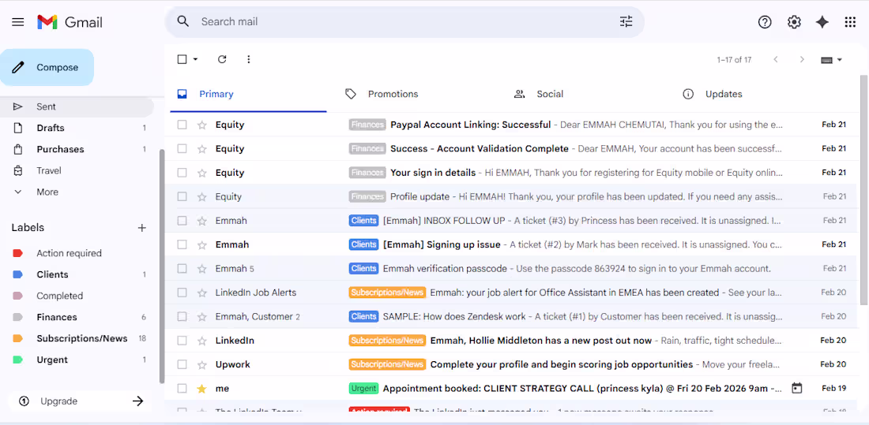Tick checkbox for Your sign in details email
This screenshot has height=425, width=869.
tap(182, 173)
